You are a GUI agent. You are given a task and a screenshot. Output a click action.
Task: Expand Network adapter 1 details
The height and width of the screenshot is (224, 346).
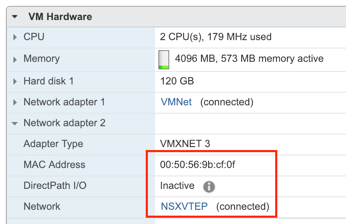point(15,102)
